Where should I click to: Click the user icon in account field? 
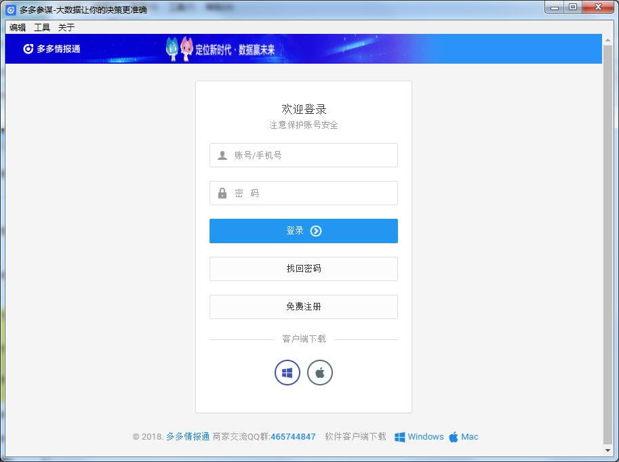(221, 154)
